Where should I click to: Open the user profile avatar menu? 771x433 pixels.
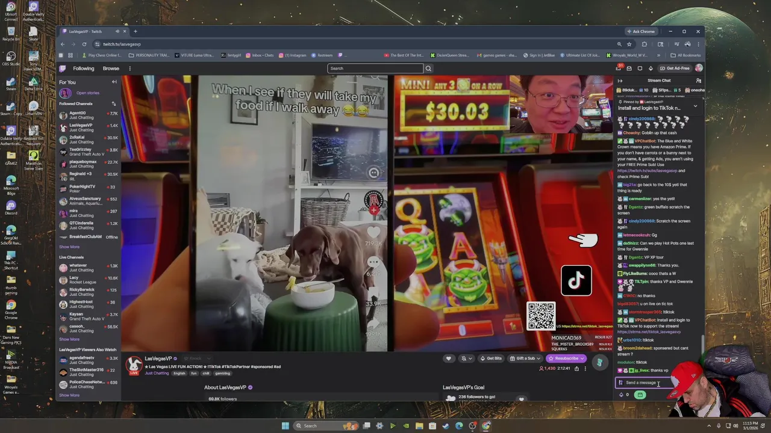click(699, 69)
